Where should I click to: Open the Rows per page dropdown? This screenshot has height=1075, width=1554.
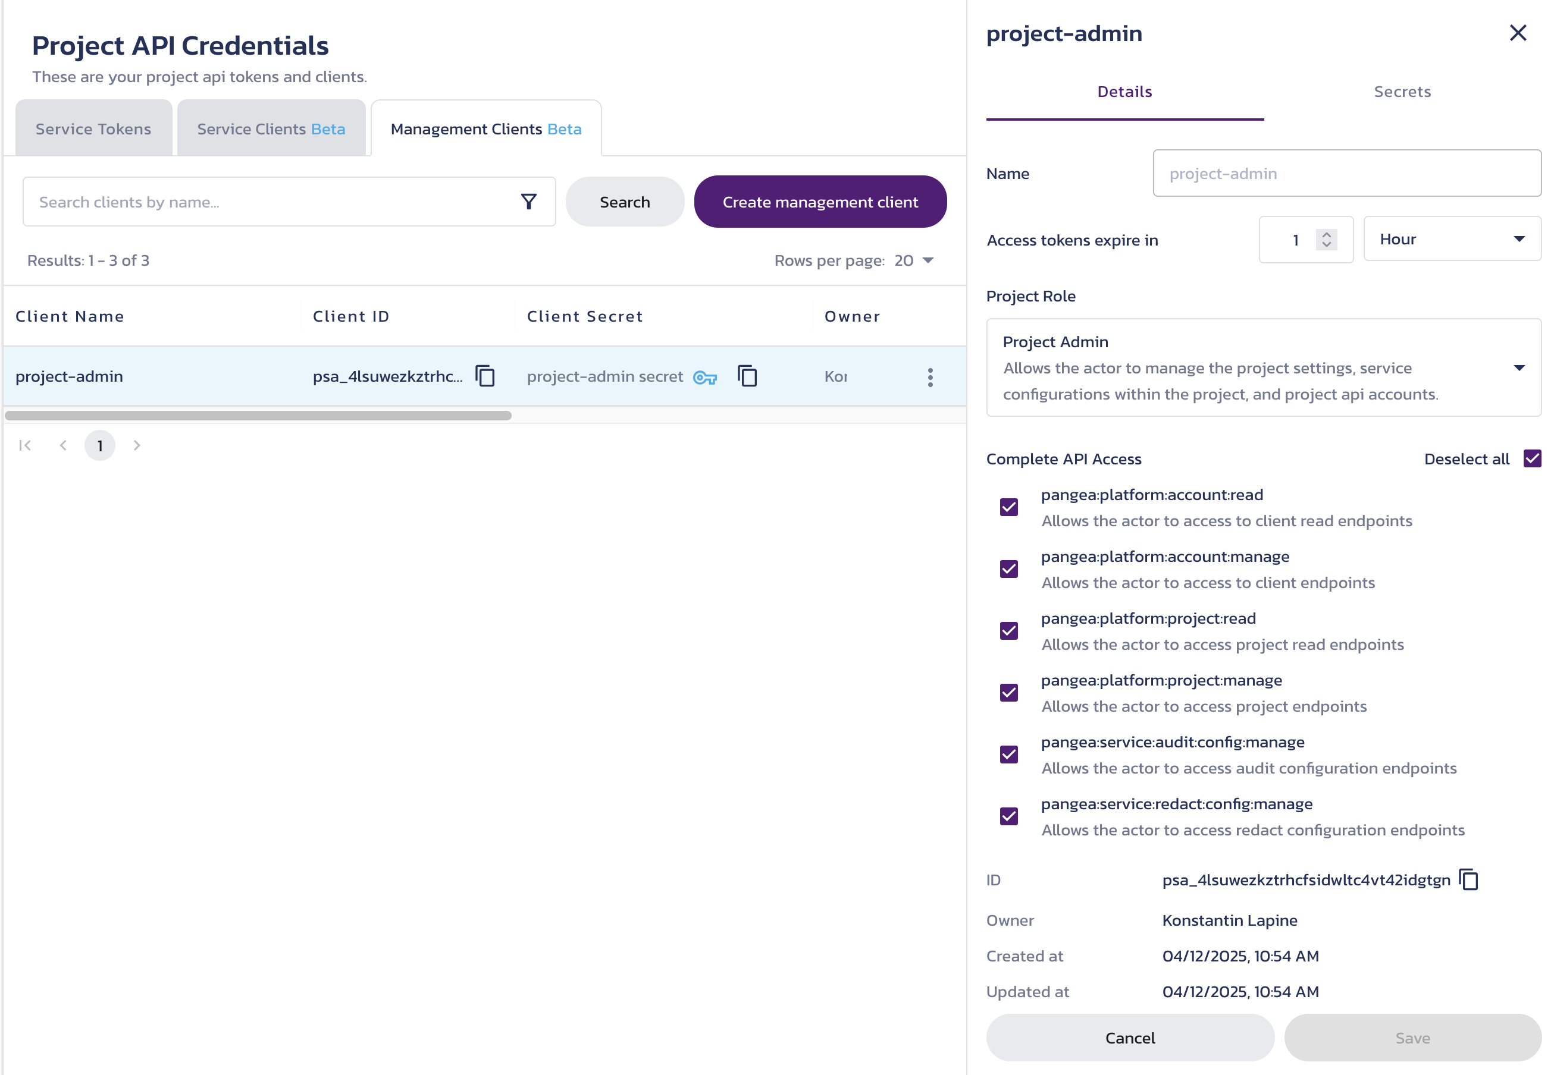[x=914, y=260]
